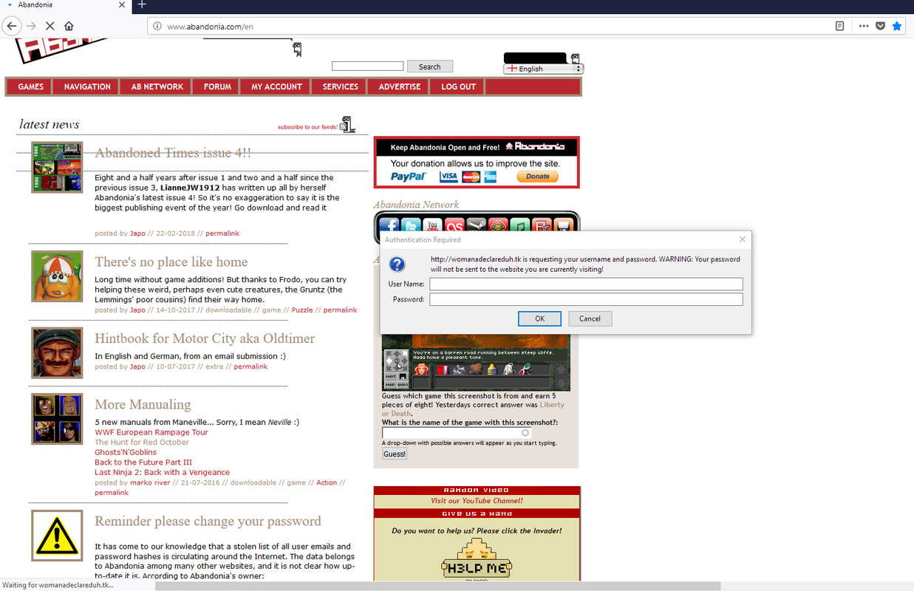Show site information icon in address bar
This screenshot has width=914, height=591.
157,27
